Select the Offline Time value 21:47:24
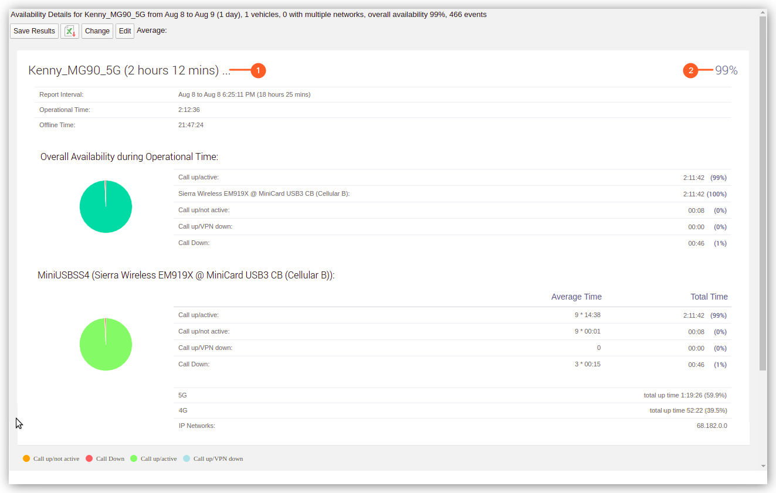 191,125
